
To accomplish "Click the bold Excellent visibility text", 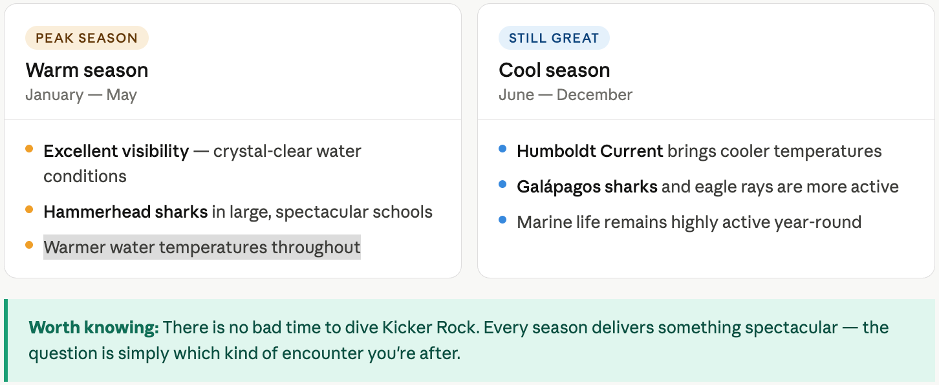I will [x=116, y=151].
